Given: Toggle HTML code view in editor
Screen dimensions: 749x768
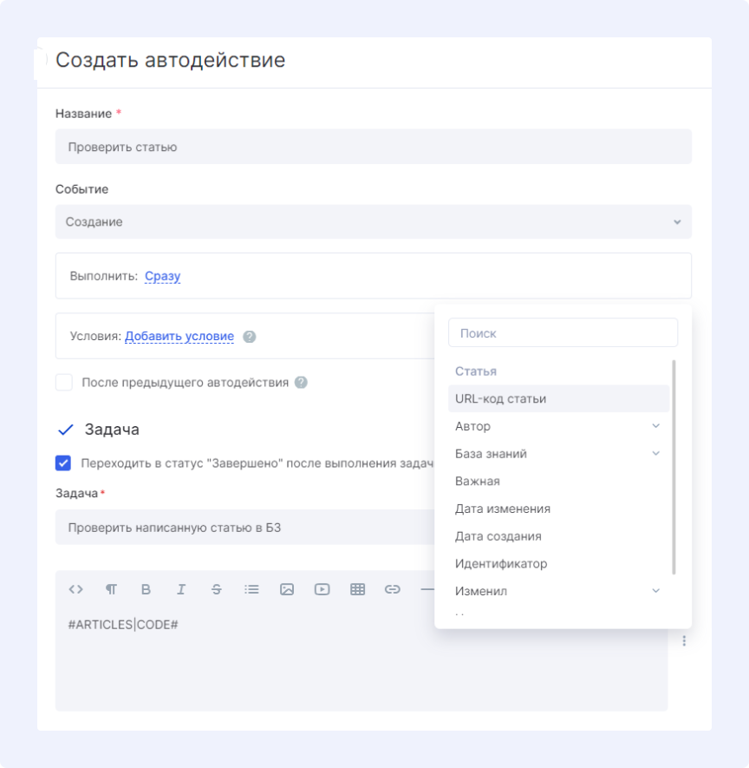Looking at the screenshot, I should tap(76, 589).
